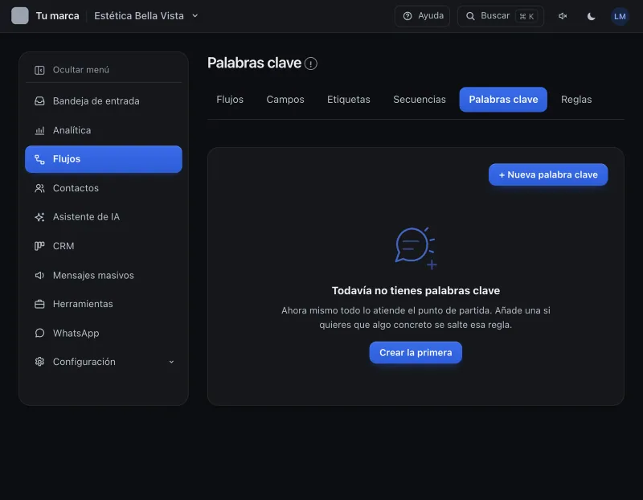Viewport: 643px width, 500px height.
Task: Click the search magnifier icon
Action: click(x=470, y=16)
